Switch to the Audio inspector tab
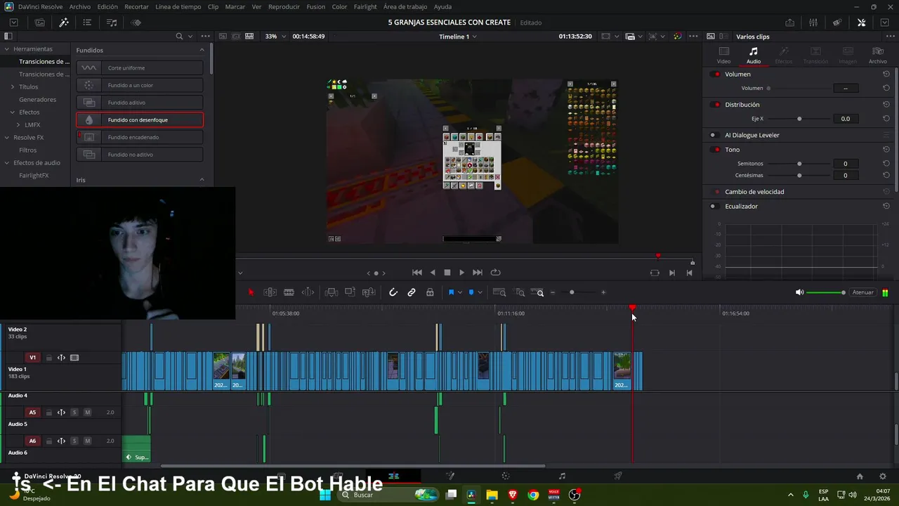This screenshot has height=506, width=899. [753, 56]
